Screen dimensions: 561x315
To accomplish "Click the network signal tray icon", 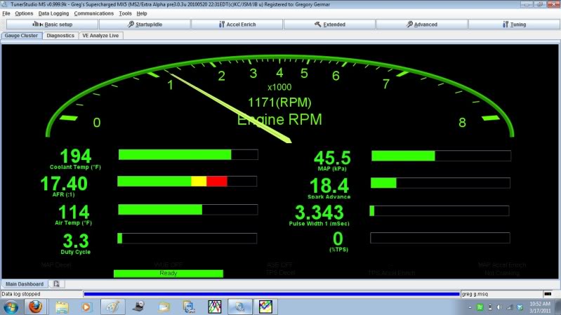I will pyautogui.click(x=510, y=307).
